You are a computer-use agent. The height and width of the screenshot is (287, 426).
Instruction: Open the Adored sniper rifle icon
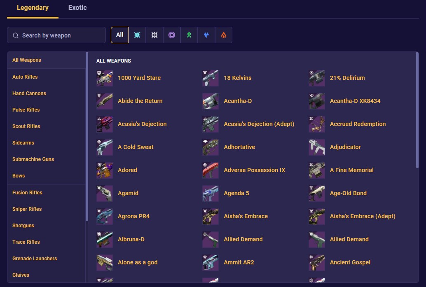105,170
